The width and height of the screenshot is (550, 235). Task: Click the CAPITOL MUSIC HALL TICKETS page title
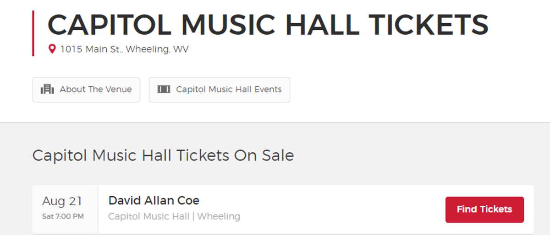tap(268, 25)
